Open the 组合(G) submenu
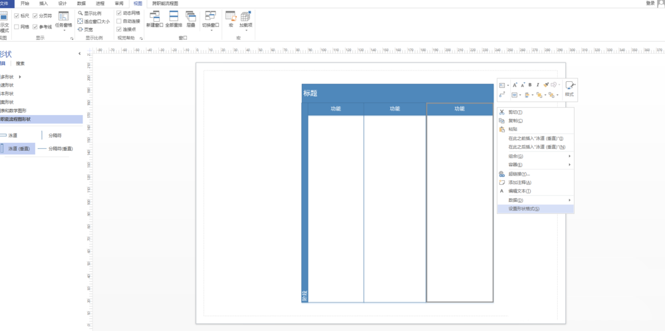The width and height of the screenshot is (665, 331). coord(535,156)
